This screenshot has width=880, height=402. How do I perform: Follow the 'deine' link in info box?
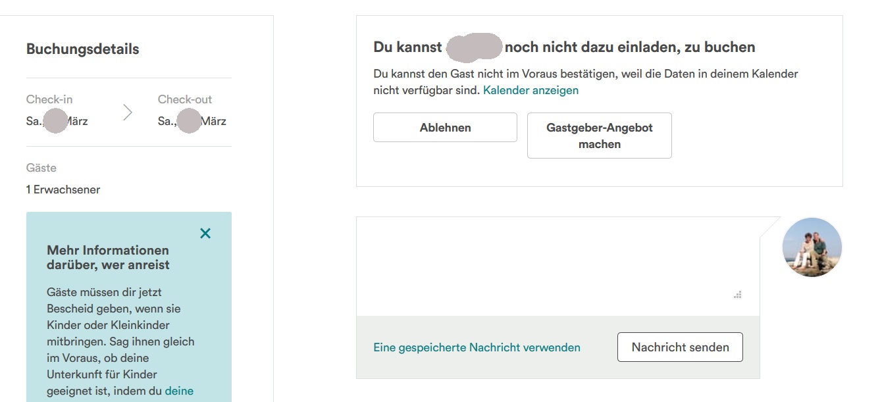tap(179, 391)
